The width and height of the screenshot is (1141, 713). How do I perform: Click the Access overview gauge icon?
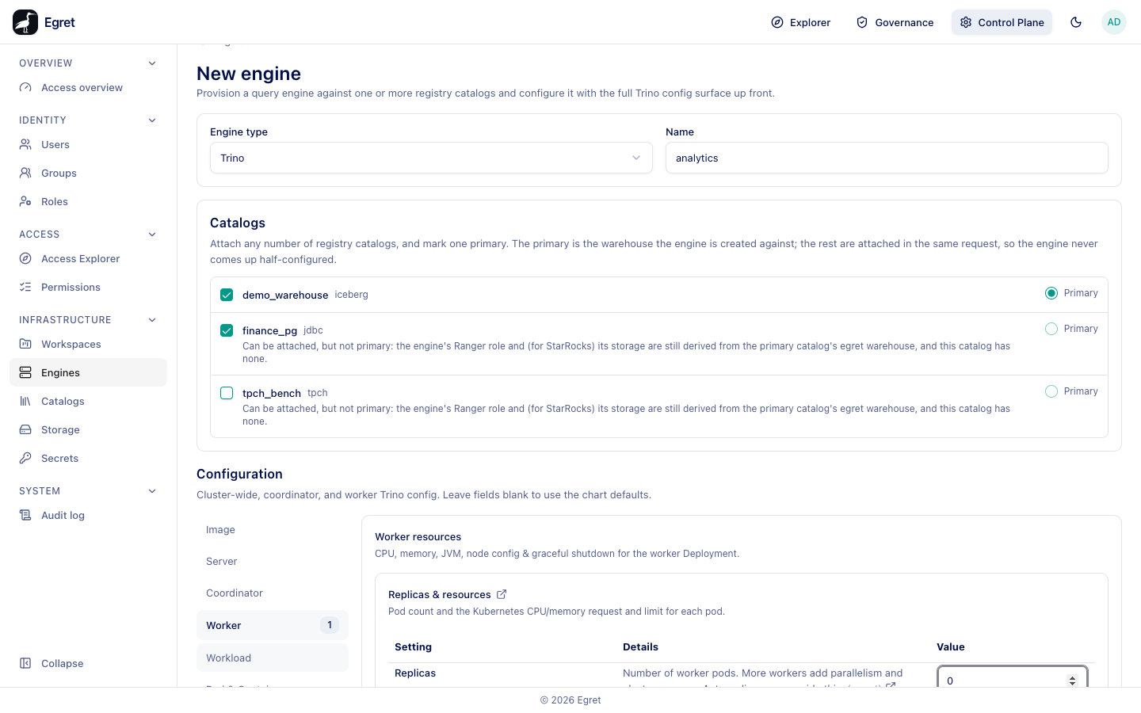click(25, 87)
